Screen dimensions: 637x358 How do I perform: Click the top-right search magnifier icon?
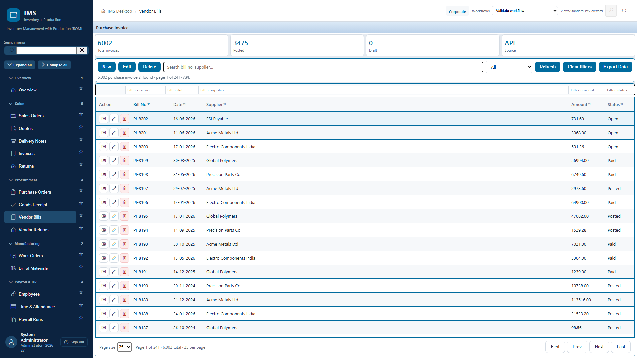click(611, 11)
